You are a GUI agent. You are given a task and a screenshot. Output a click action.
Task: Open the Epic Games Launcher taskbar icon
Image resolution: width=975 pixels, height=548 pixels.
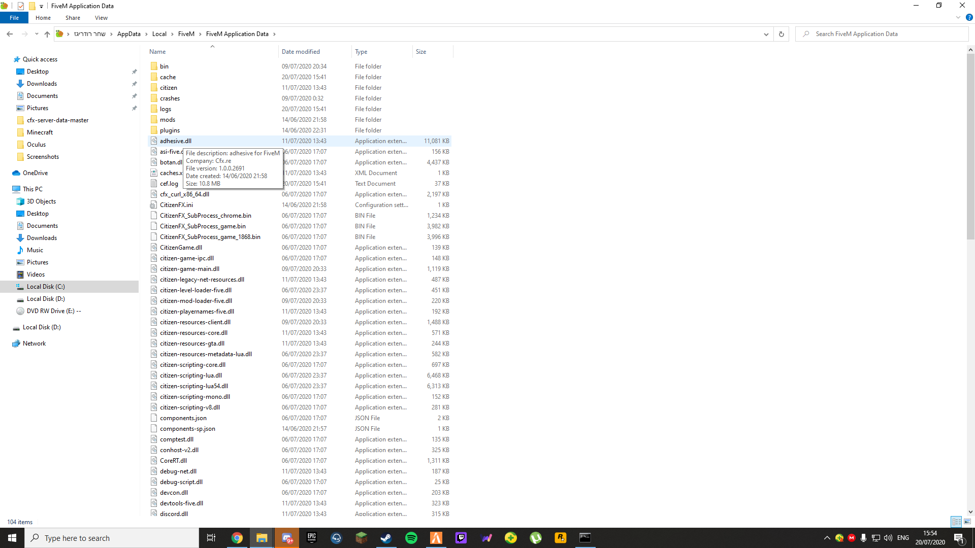(311, 538)
